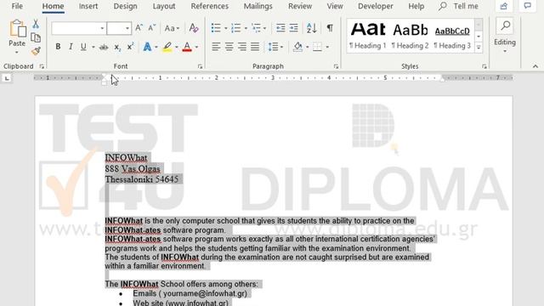
Task: Click the Cut scissors icon
Action: tap(36, 24)
